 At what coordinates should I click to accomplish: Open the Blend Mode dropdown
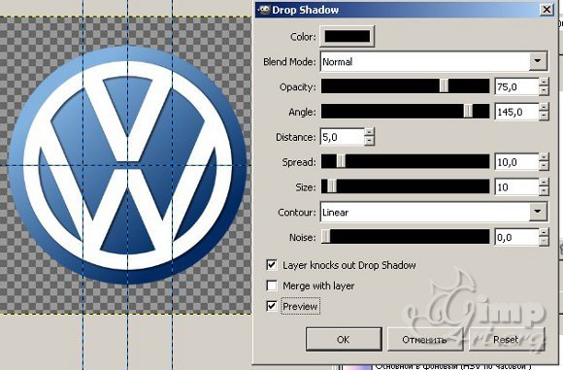[x=434, y=61]
